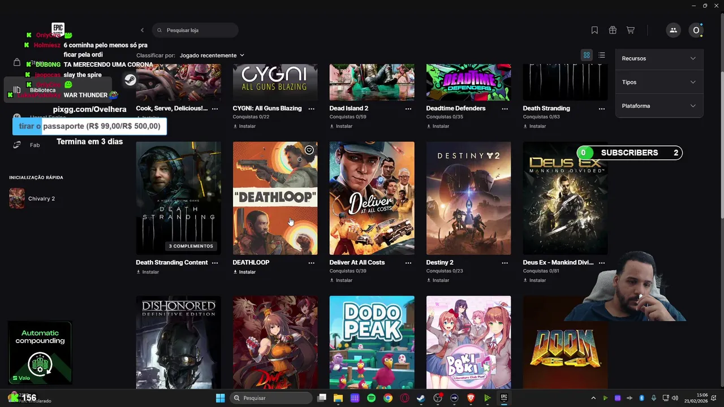Screen dimensions: 724x407
Task: Install DEATHLOOP
Action: click(244, 272)
